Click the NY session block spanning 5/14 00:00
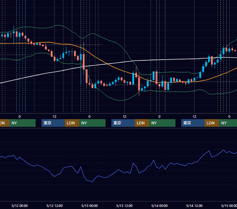The width and height of the screenshot is (237, 209). point(162,123)
